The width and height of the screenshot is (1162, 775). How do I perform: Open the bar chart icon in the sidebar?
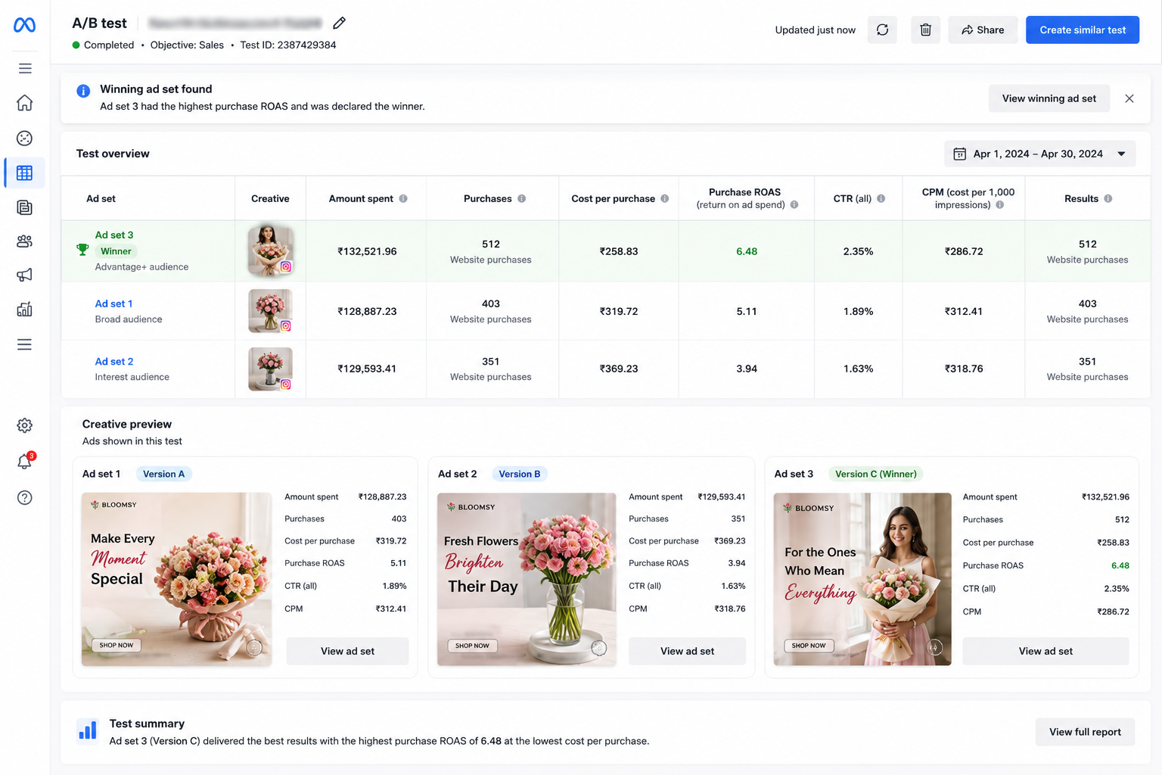coord(25,310)
